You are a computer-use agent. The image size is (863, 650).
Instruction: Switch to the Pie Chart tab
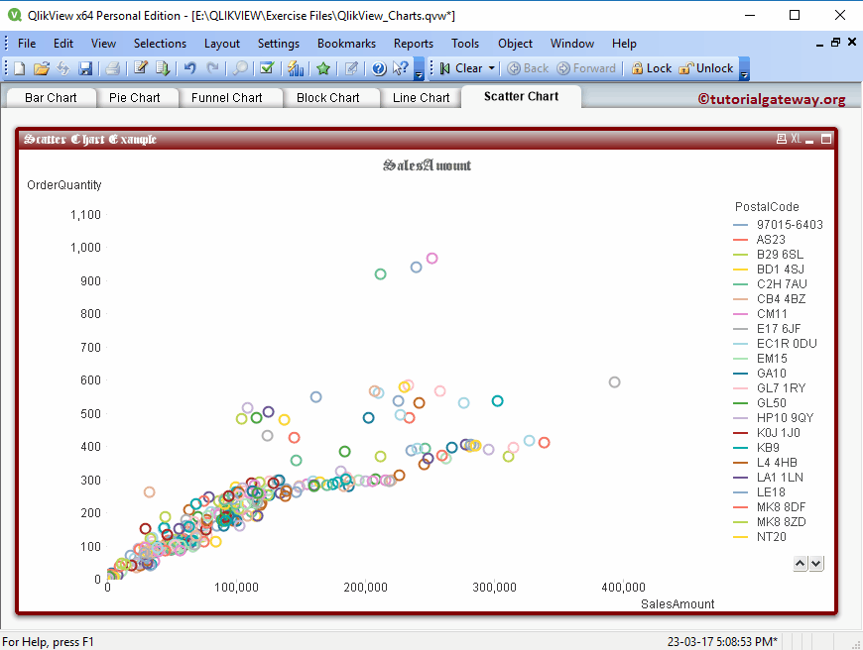[x=136, y=97]
